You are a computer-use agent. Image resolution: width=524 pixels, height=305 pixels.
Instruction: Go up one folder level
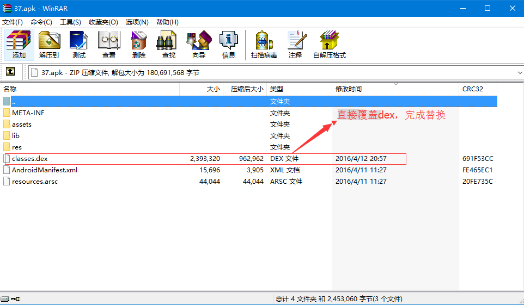(10, 71)
